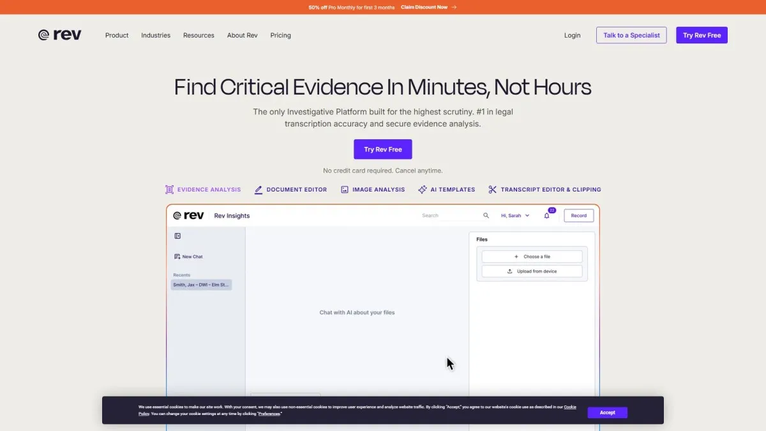
Task: Click the upload icon in Upload from device
Action: tap(510, 271)
